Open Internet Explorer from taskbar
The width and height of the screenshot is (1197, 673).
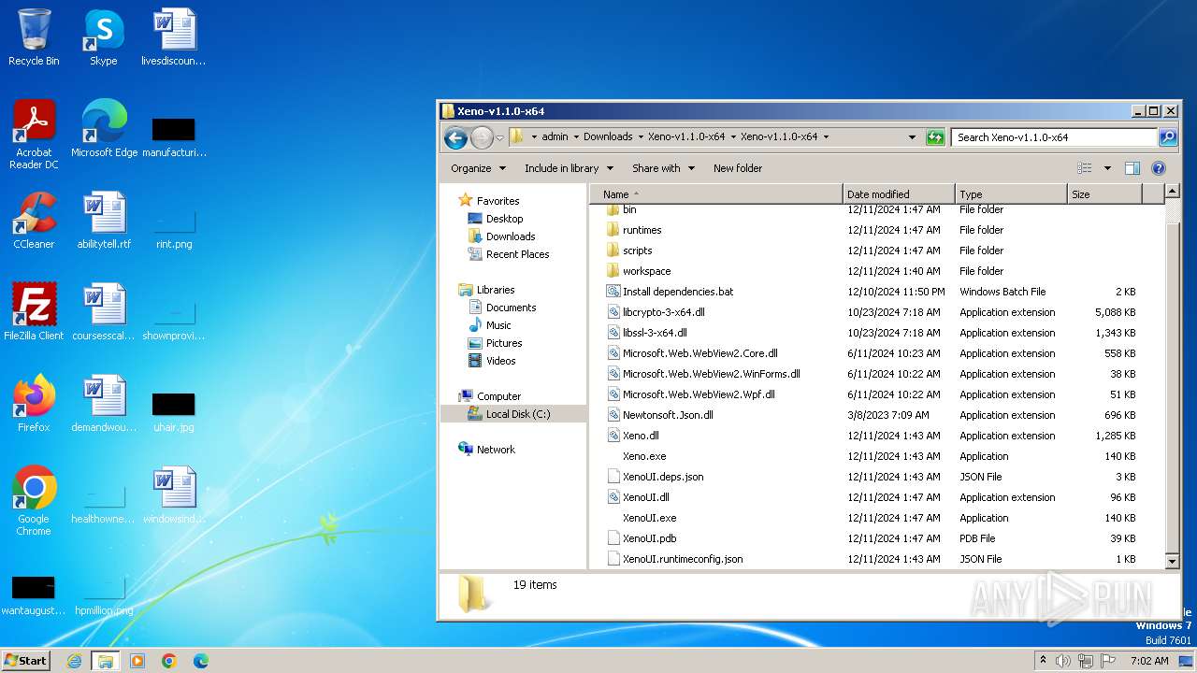pyautogui.click(x=74, y=661)
